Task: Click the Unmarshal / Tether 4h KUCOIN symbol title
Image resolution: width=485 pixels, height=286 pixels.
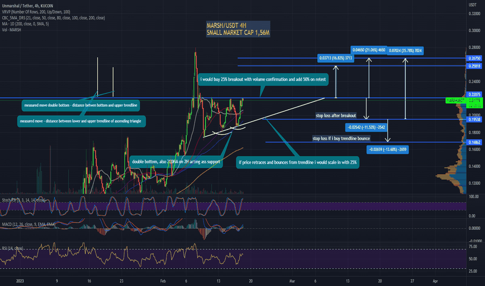Action: click(28, 6)
